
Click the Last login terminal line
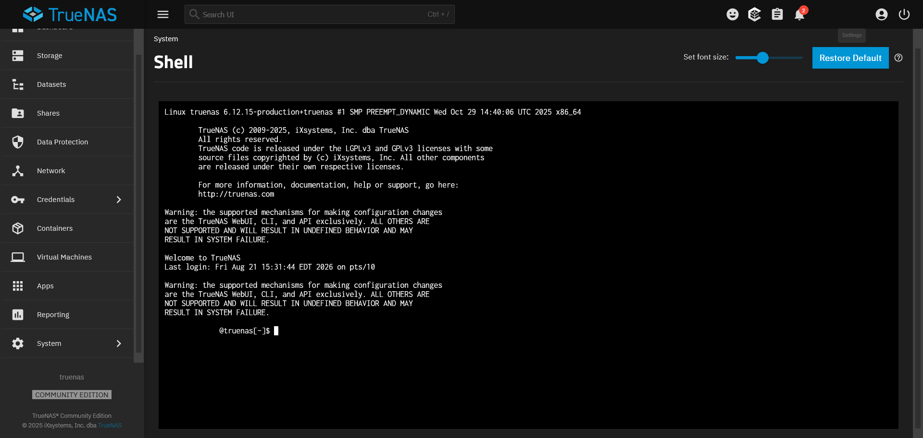[x=270, y=267]
